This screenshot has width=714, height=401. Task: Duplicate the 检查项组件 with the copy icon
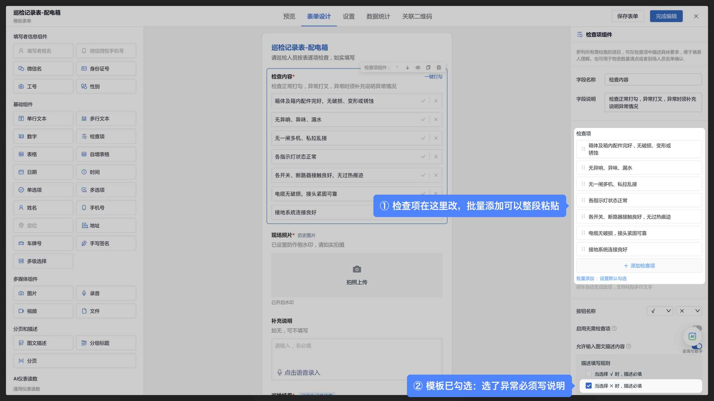click(428, 68)
